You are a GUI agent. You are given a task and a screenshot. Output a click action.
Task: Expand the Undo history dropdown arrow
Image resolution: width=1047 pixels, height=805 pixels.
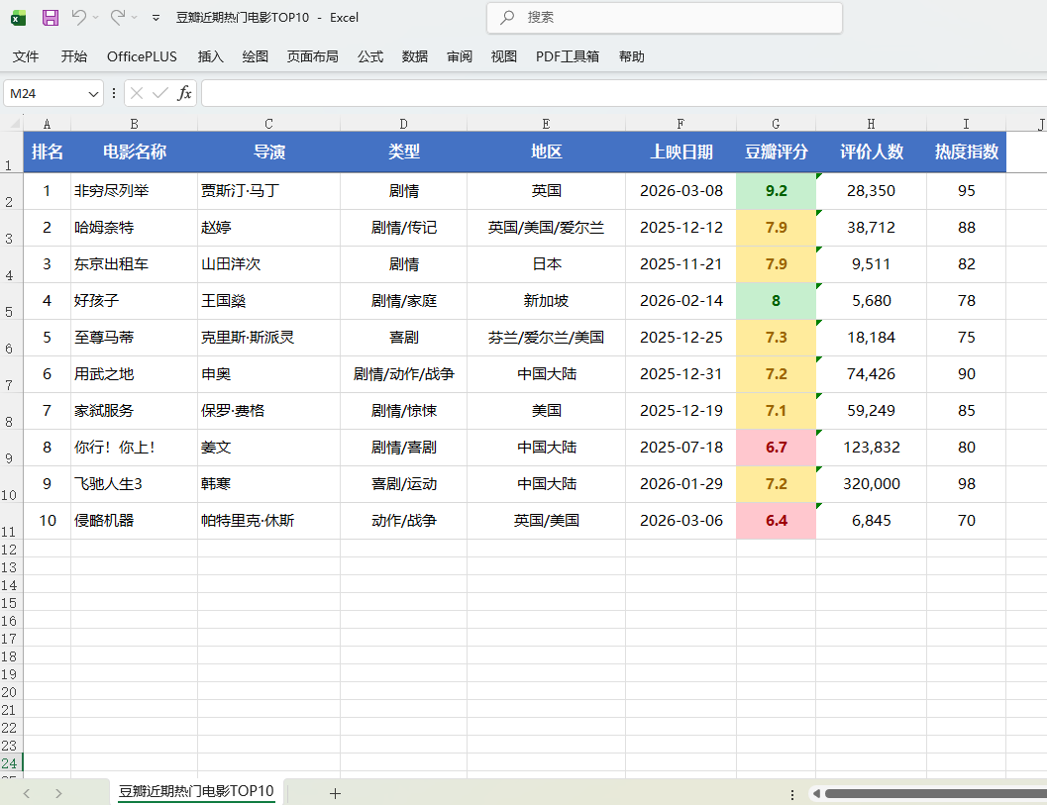pyautogui.click(x=96, y=18)
